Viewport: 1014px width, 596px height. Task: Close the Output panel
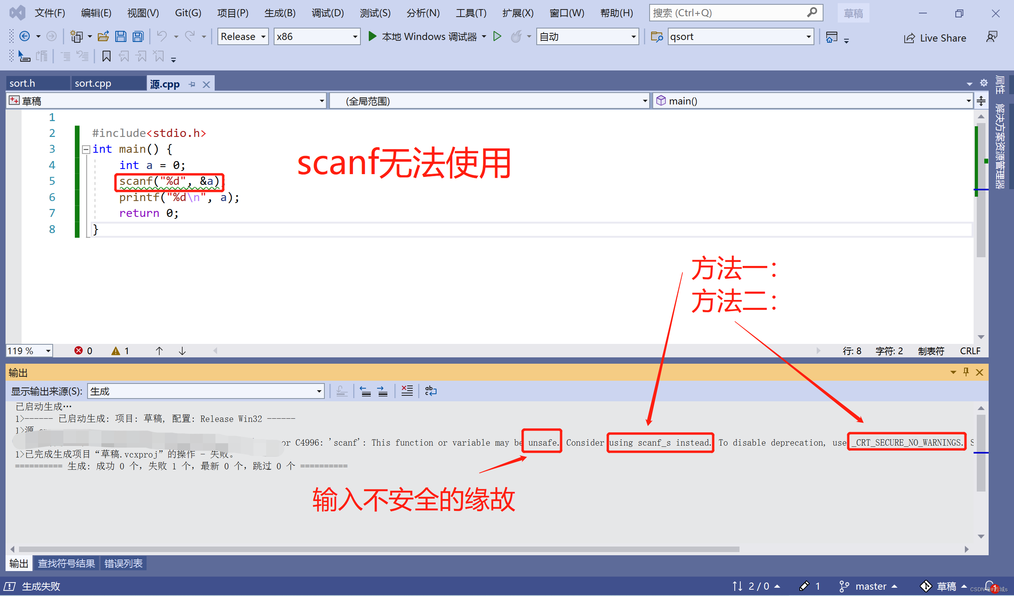tap(980, 372)
